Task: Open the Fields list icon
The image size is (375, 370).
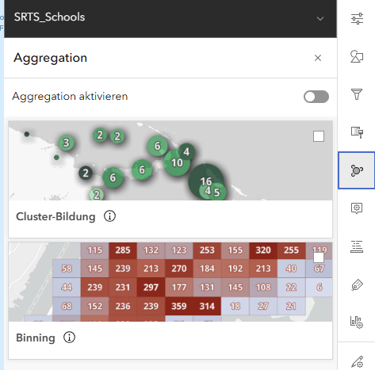Action: pyautogui.click(x=357, y=246)
